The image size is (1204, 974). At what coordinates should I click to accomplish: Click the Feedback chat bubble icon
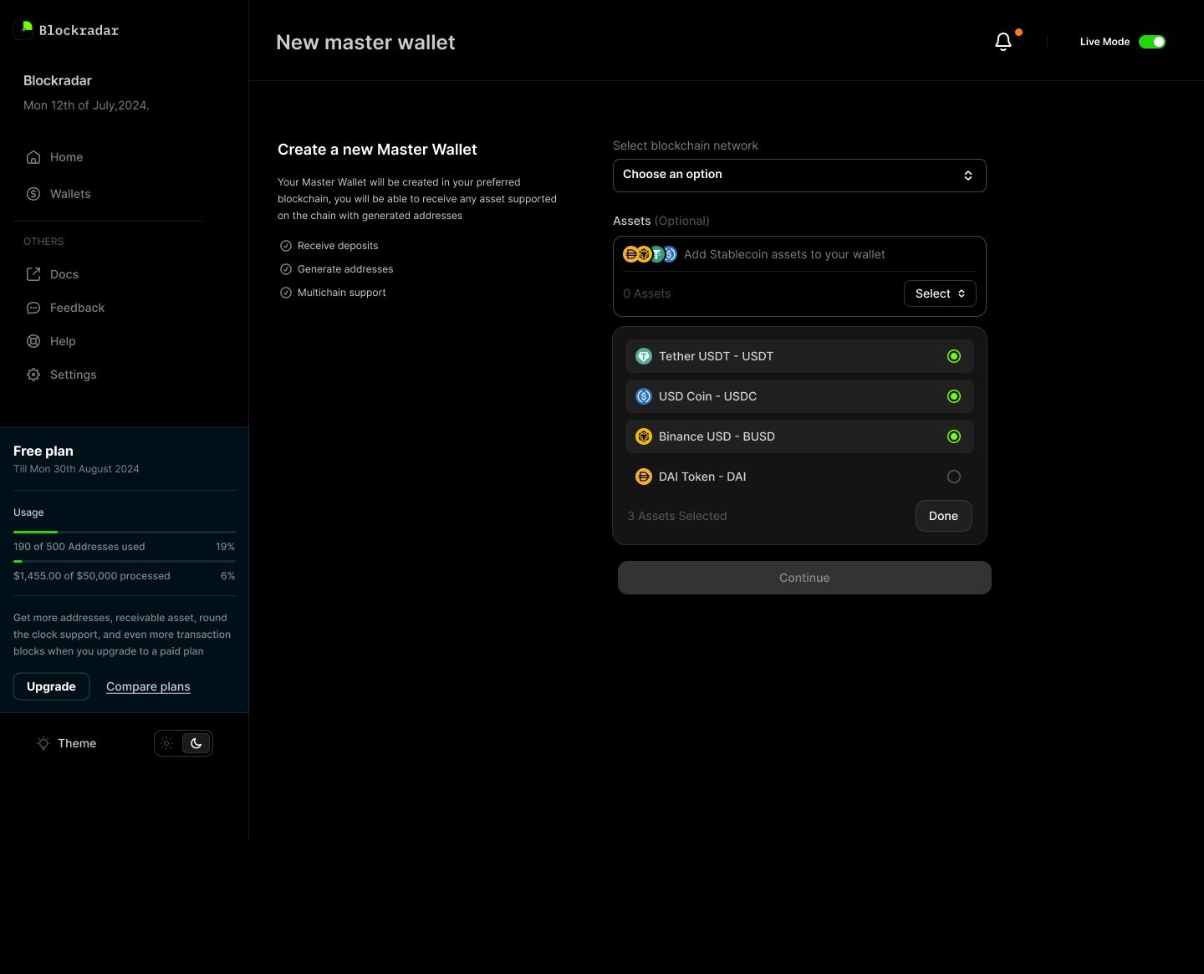click(33, 308)
